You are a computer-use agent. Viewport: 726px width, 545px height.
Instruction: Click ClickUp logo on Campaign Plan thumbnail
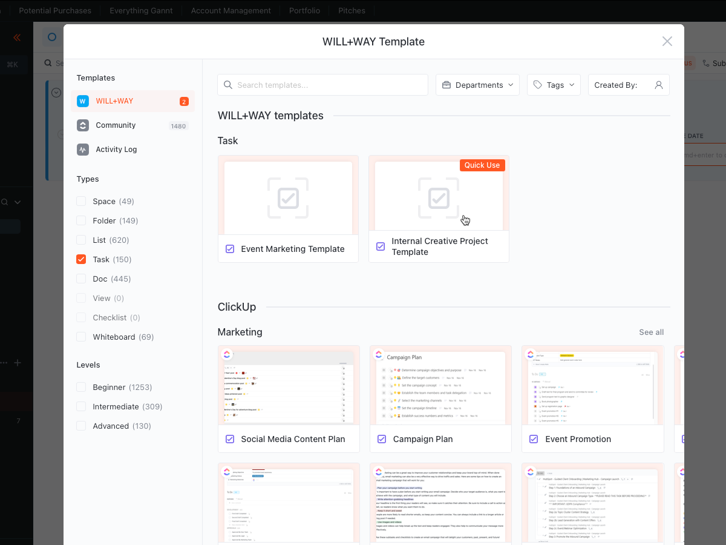[379, 354]
